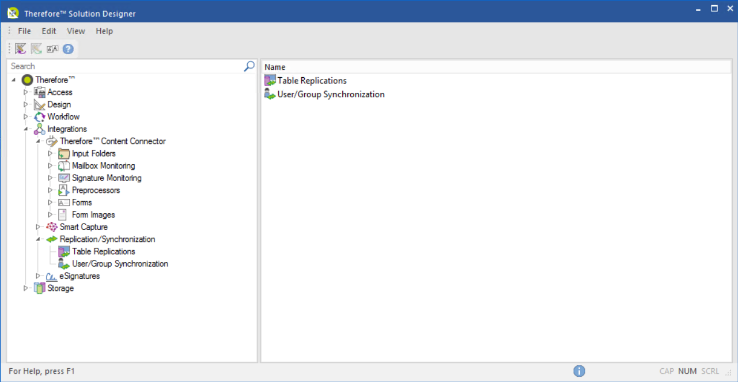Collapse the Integrations tree node
The width and height of the screenshot is (738, 382).
[x=25, y=129]
